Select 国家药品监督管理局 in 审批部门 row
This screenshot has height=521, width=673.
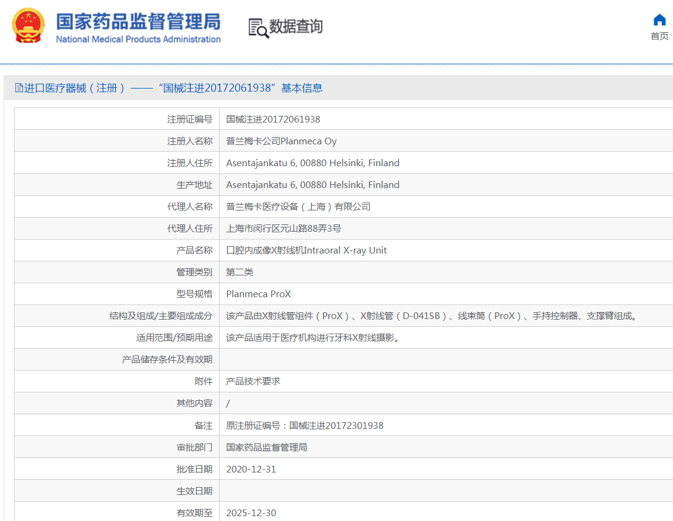tap(266, 447)
